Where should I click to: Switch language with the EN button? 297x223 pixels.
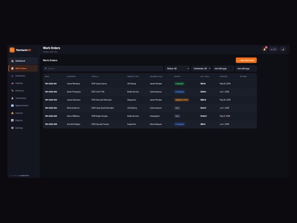tap(273, 49)
